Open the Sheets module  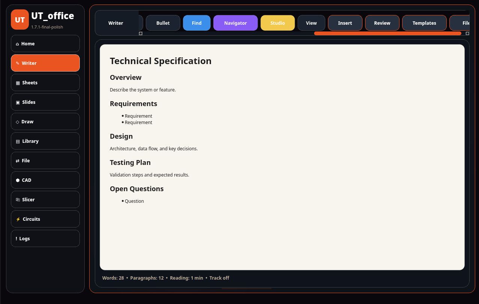[x=45, y=82]
